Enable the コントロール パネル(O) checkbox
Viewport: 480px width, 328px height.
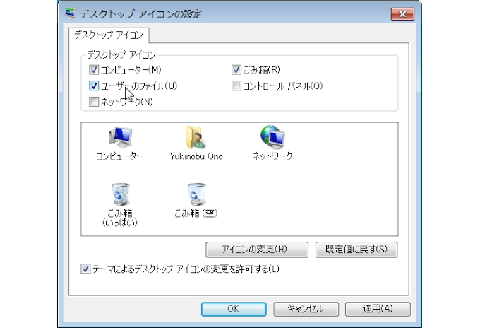[x=237, y=86]
